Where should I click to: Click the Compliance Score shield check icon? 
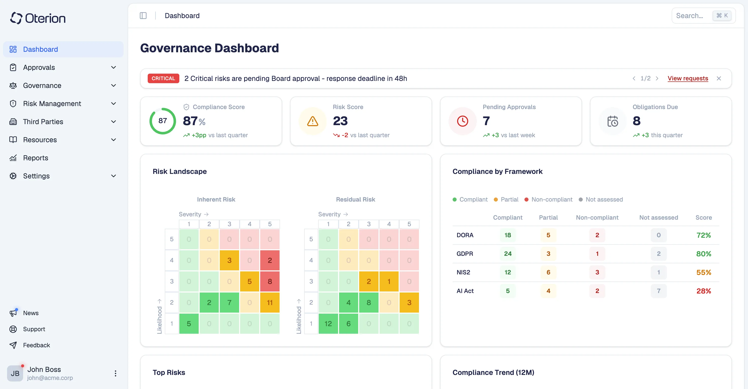186,107
